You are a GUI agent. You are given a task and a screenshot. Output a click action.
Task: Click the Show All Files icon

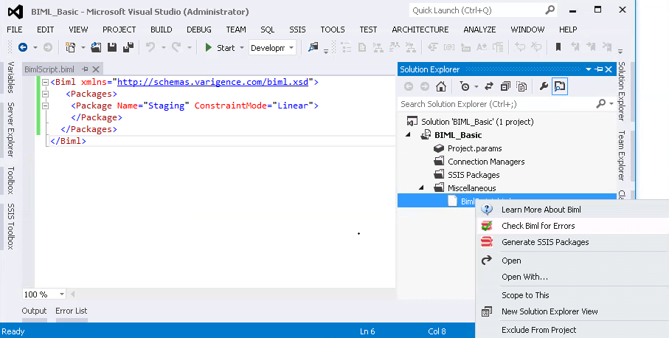pyautogui.click(x=521, y=86)
